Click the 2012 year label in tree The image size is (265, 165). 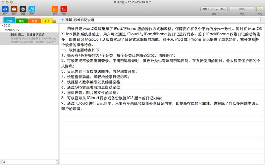coord(7,26)
